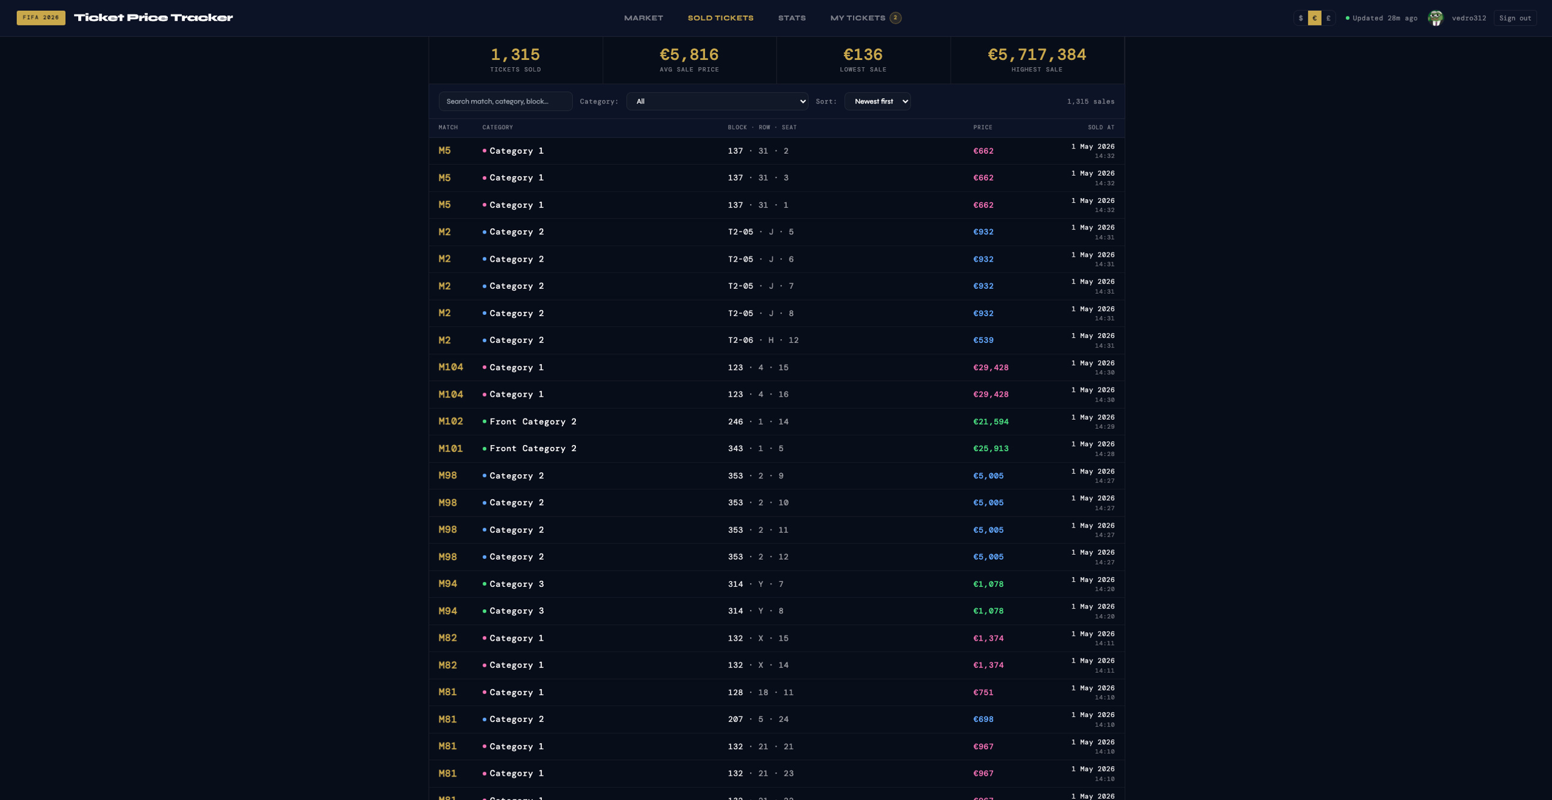This screenshot has height=800, width=1552.
Task: Click Front Category 2 in M101 row
Action: 533,449
